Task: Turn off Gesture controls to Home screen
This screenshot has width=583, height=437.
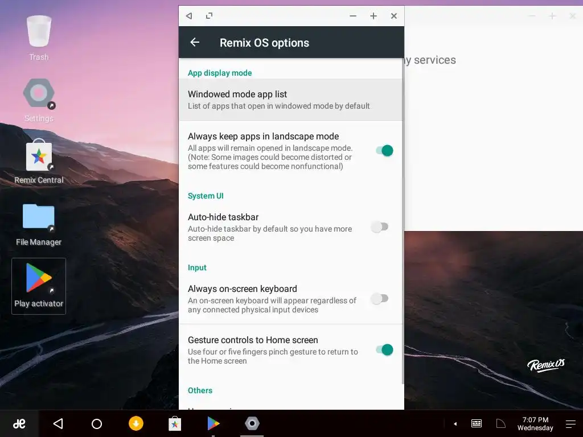Action: click(384, 350)
